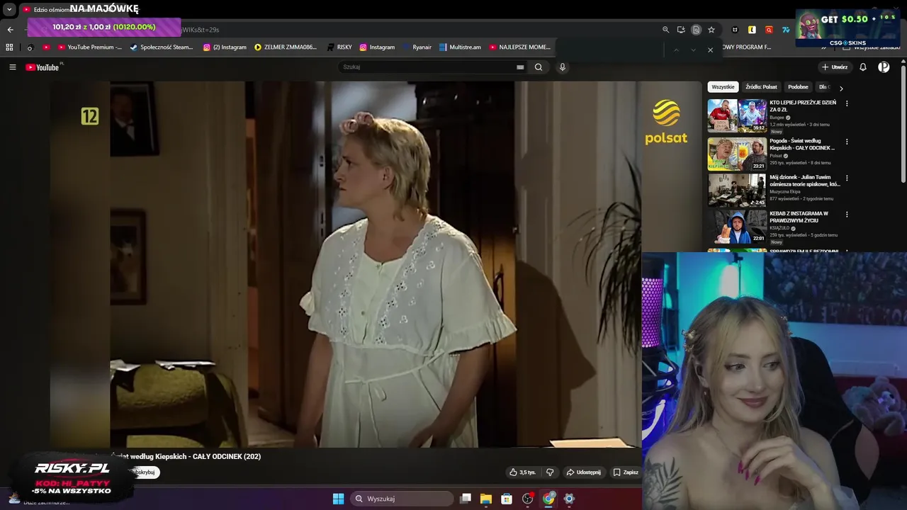Image resolution: width=907 pixels, height=510 pixels.
Task: Open the YouTube guide hamburger menu
Action: point(13,67)
